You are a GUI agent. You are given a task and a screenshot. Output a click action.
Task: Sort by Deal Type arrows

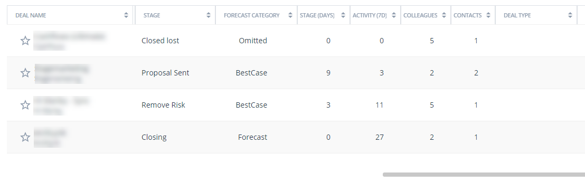coord(570,15)
